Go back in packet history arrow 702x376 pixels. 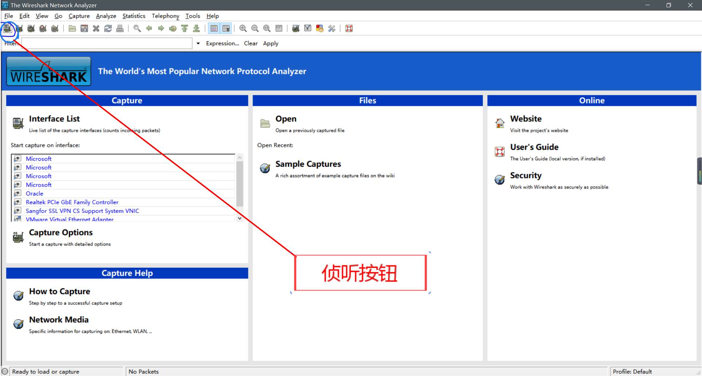pyautogui.click(x=149, y=29)
